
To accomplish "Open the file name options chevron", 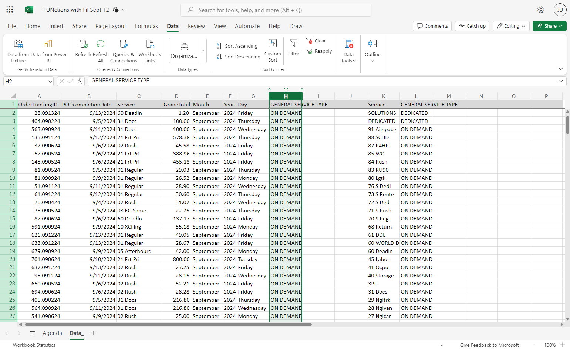I will point(124,10).
